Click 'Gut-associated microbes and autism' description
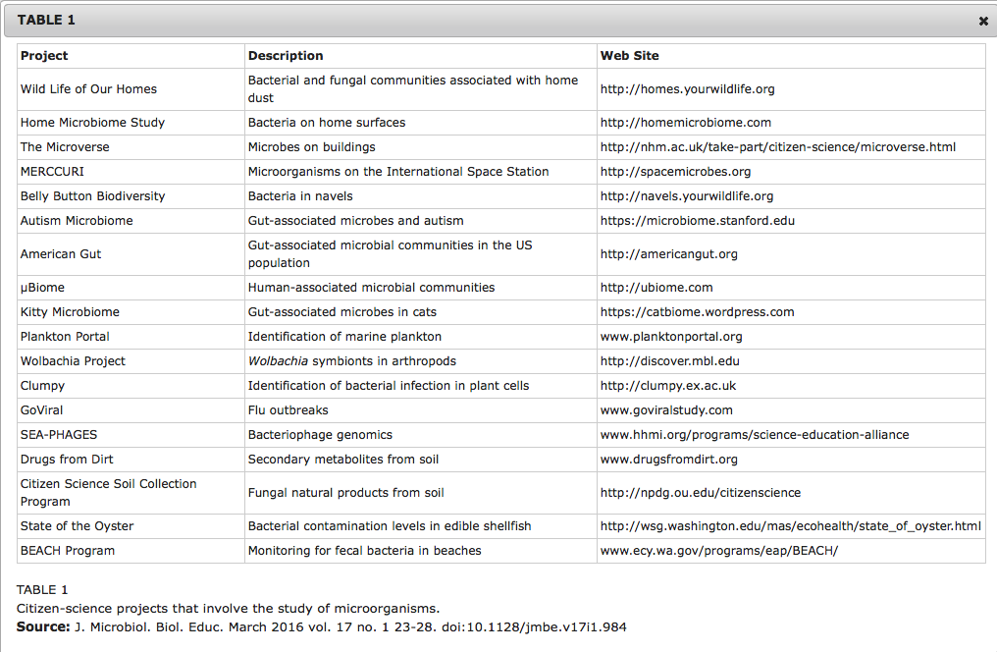997x652 pixels. point(355,221)
